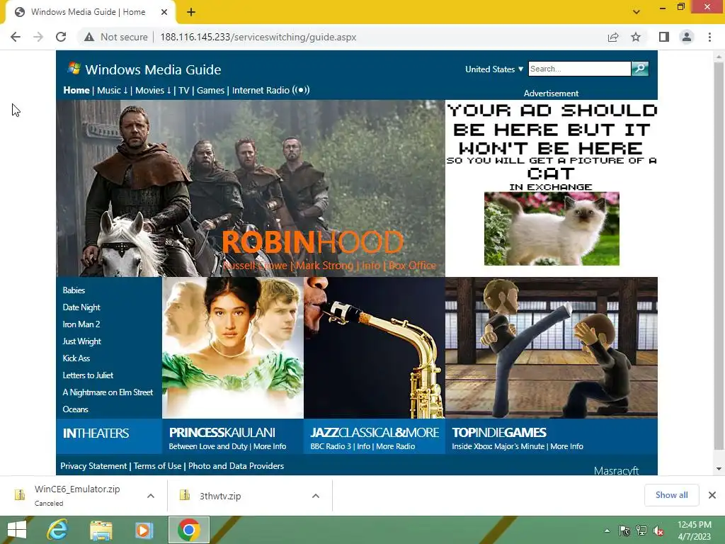Open the Just Wright link

(x=82, y=341)
